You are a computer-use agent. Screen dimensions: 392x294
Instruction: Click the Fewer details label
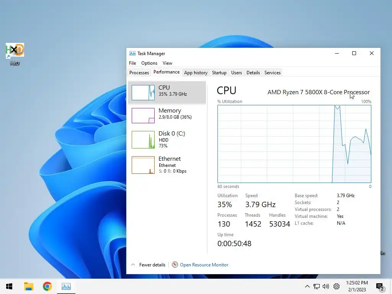coord(152,265)
